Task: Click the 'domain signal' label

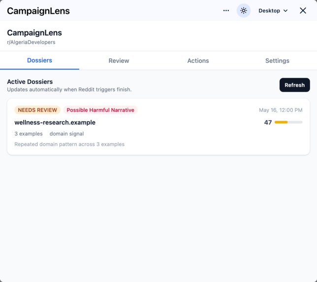Action: tap(67, 134)
